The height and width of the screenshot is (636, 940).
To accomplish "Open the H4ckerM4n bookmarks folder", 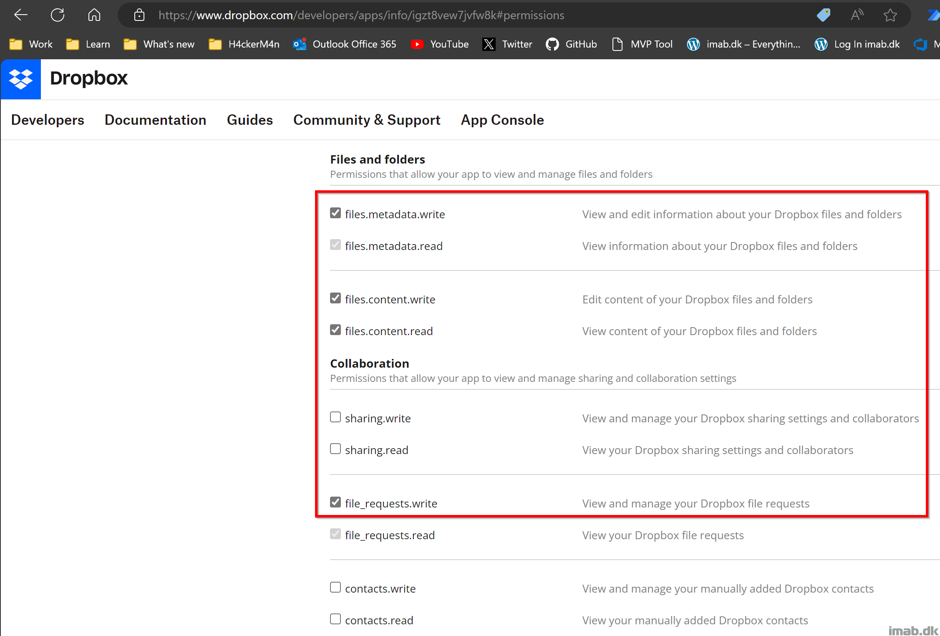I will (244, 44).
